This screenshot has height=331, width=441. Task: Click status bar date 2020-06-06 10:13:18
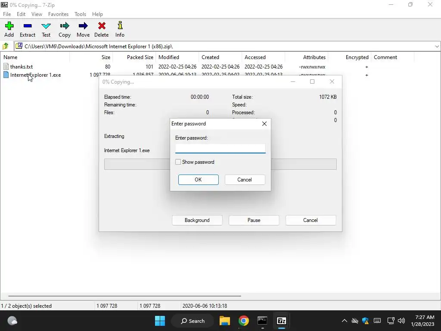pos(205,306)
